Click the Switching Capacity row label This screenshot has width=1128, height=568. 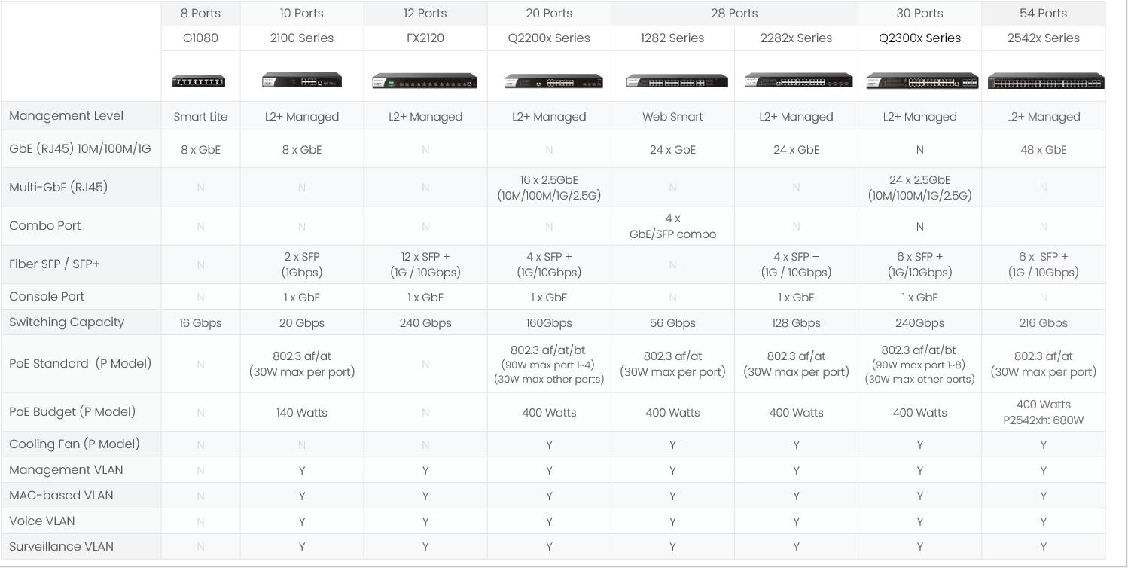coord(66,322)
